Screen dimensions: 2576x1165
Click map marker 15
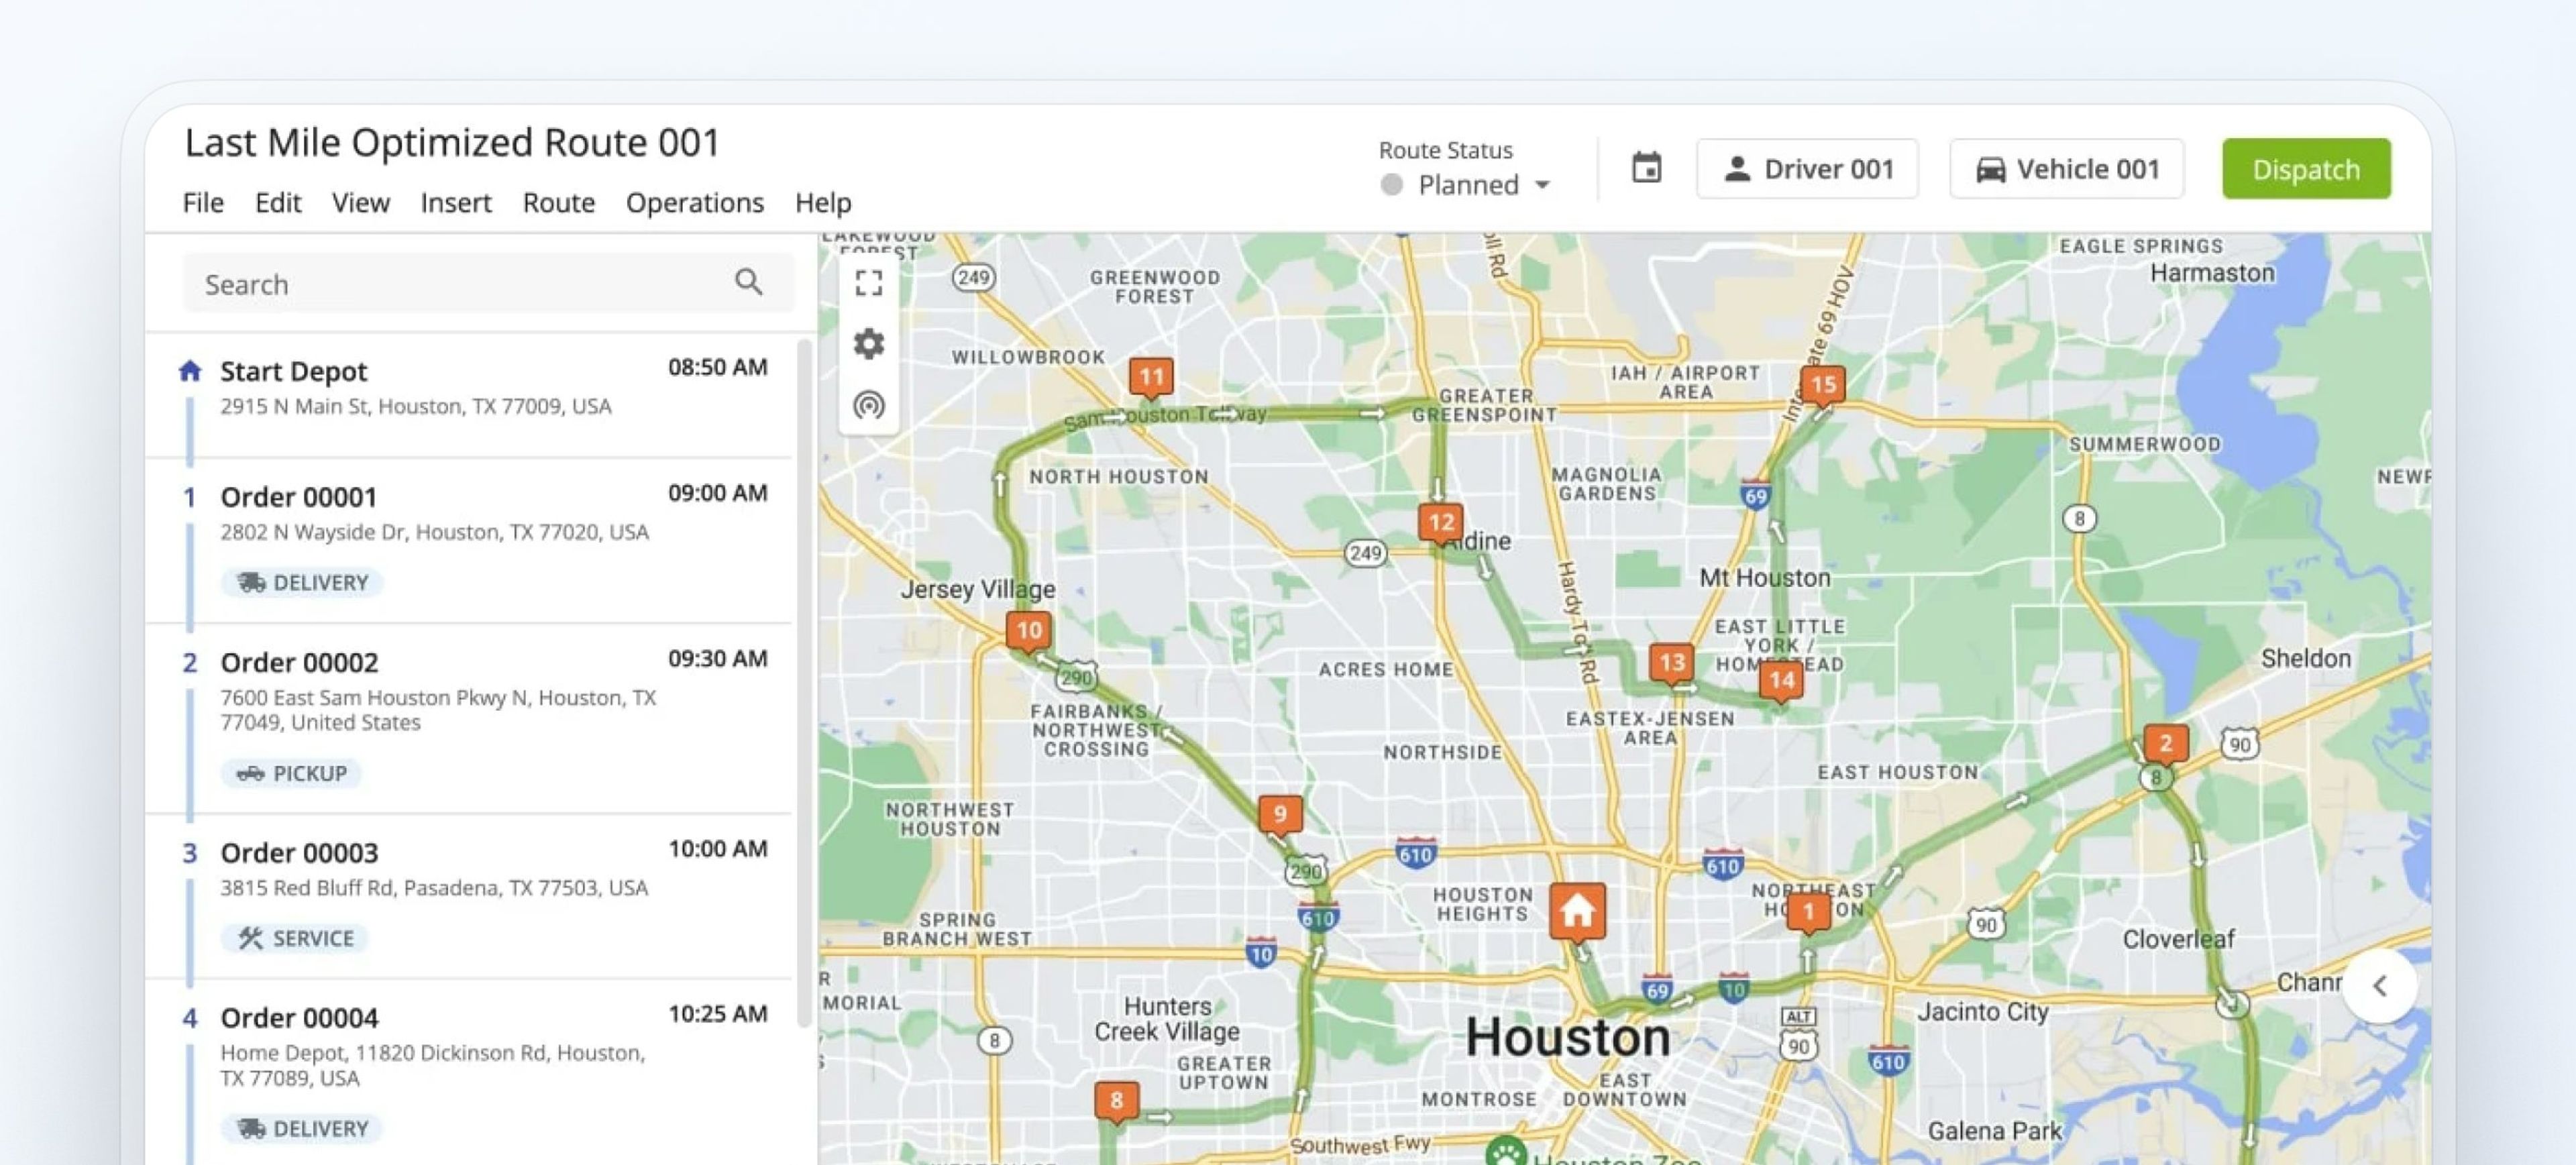(1822, 385)
